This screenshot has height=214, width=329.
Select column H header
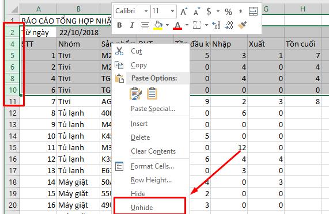click(x=302, y=9)
